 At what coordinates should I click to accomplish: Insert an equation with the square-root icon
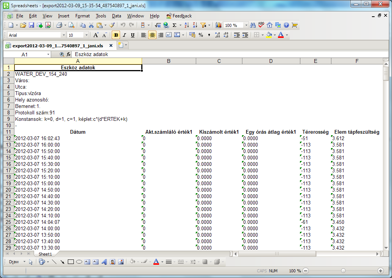point(158,25)
